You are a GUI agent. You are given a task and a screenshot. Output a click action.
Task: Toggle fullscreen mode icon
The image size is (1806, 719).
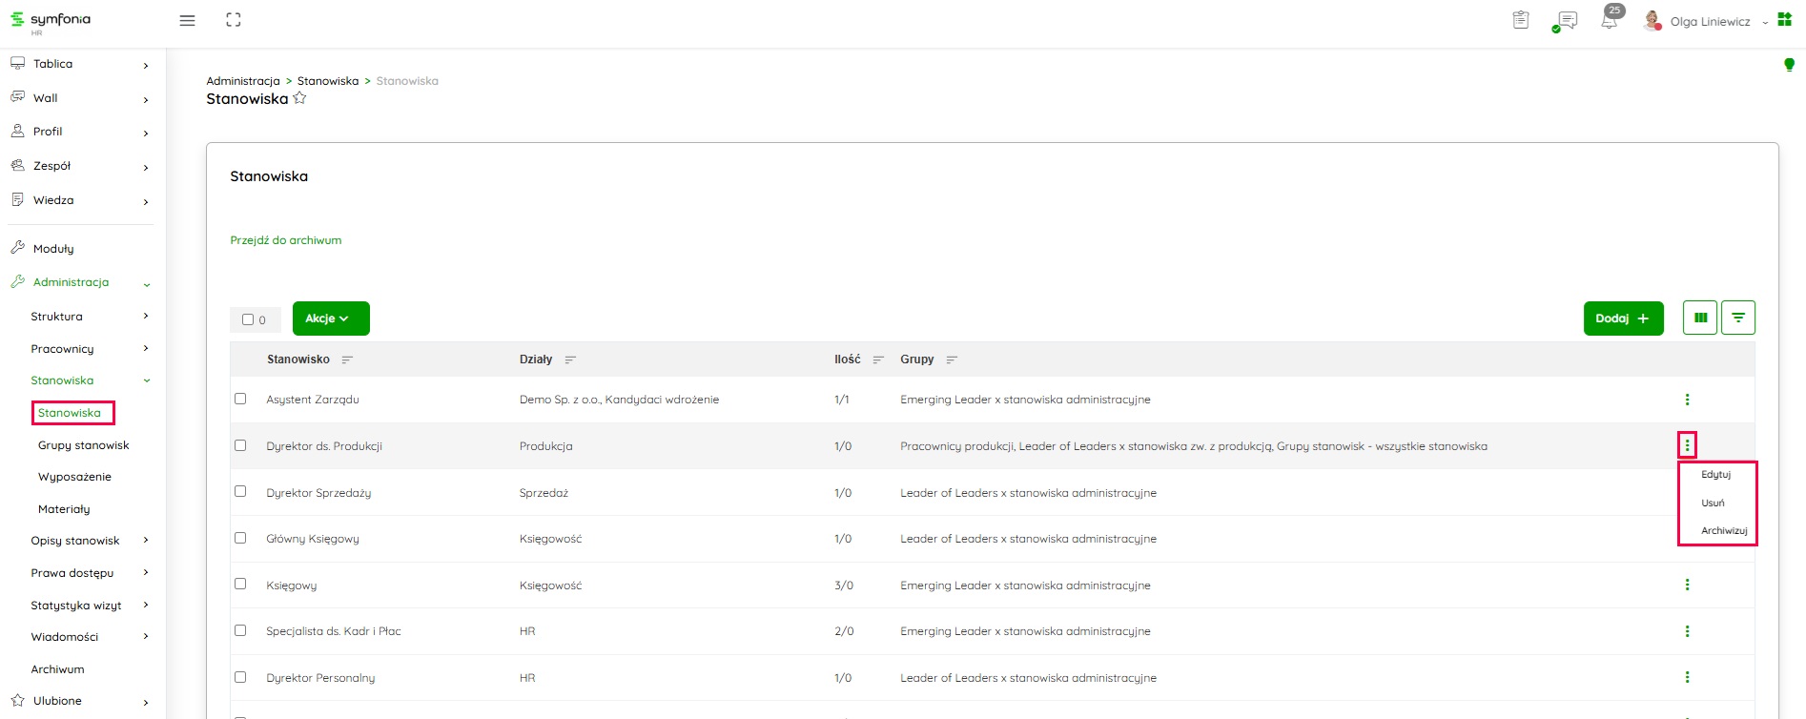[x=234, y=20]
